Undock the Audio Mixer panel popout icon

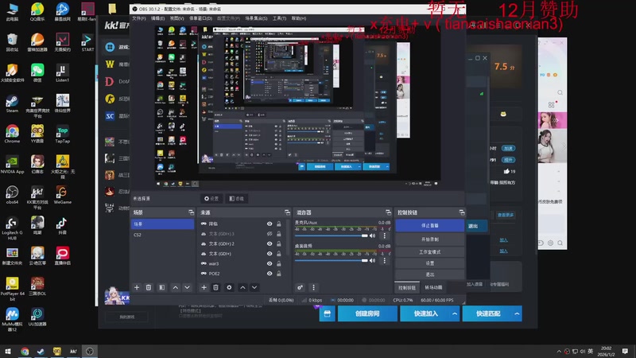(x=388, y=212)
